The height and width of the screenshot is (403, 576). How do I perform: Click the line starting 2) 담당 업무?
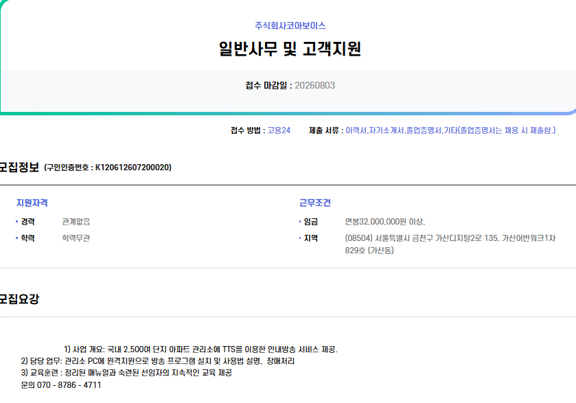click(158, 361)
